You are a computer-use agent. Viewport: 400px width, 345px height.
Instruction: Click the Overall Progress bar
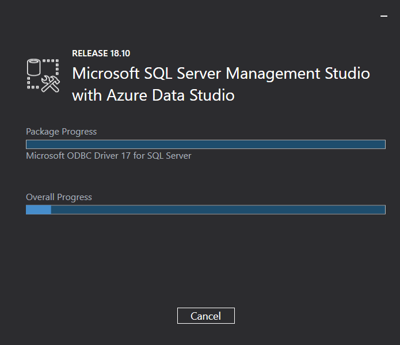pos(205,210)
